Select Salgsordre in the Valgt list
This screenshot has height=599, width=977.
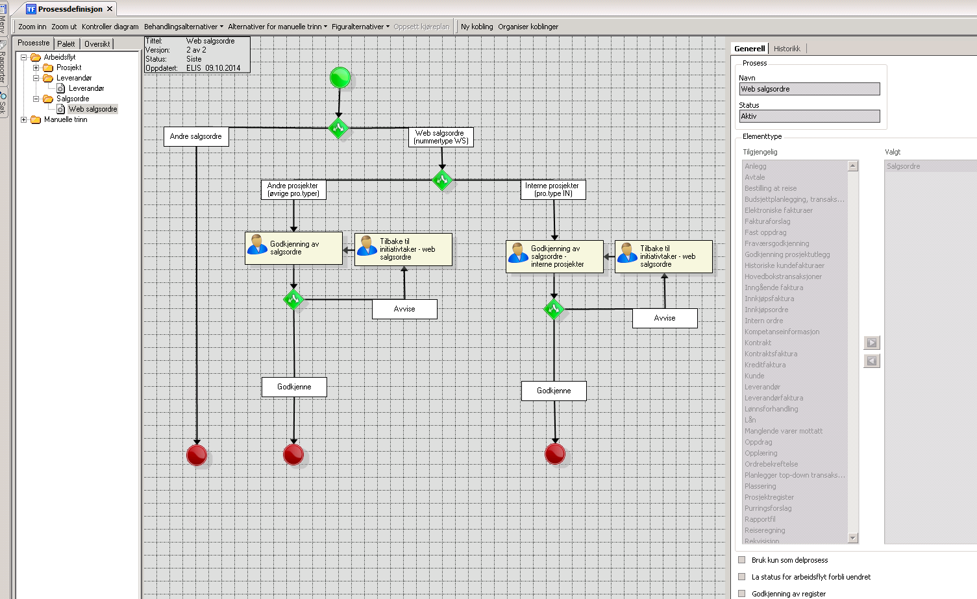pos(903,166)
